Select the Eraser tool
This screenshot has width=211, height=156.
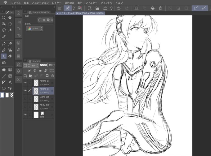tap(10, 56)
